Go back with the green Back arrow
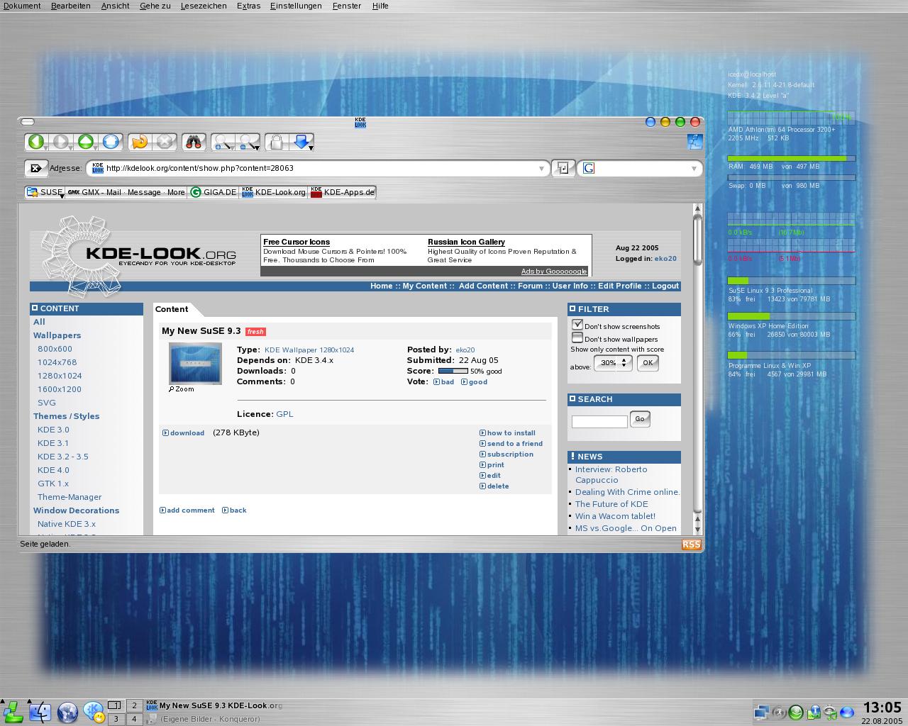This screenshot has height=726, width=908. pos(35,142)
